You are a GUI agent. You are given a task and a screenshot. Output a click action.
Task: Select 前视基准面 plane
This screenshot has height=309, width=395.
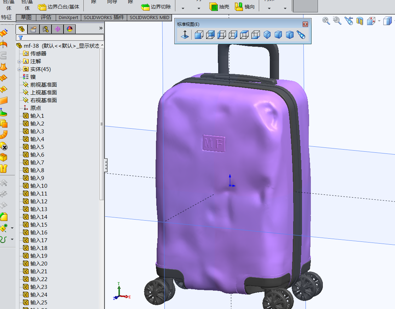[x=40, y=84]
